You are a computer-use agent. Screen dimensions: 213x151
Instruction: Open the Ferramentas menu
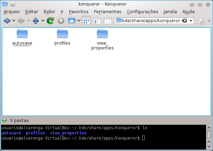(x=108, y=11)
